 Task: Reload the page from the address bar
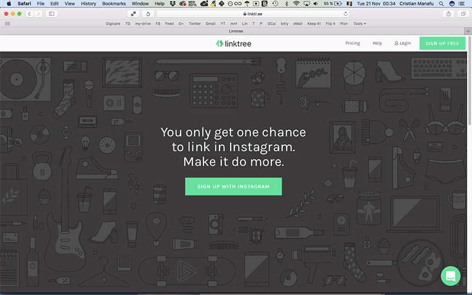coord(345,14)
